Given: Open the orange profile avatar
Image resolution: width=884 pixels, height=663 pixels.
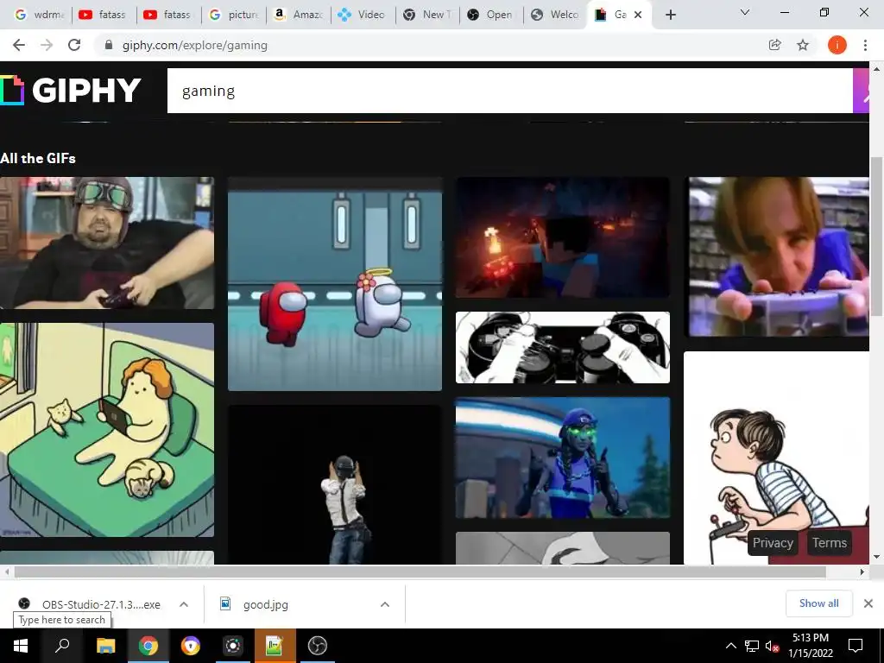Looking at the screenshot, I should point(837,45).
